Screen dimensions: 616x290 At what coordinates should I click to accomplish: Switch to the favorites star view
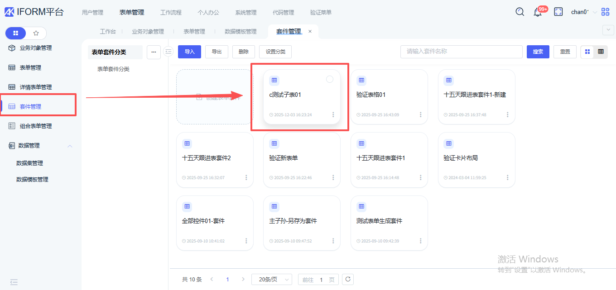click(36, 33)
